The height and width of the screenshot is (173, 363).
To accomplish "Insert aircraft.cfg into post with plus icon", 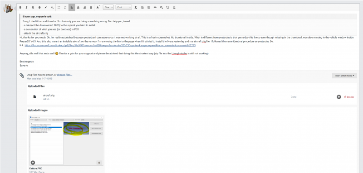I will click(338, 97).
